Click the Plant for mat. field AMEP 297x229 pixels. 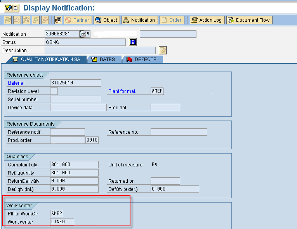click(157, 91)
